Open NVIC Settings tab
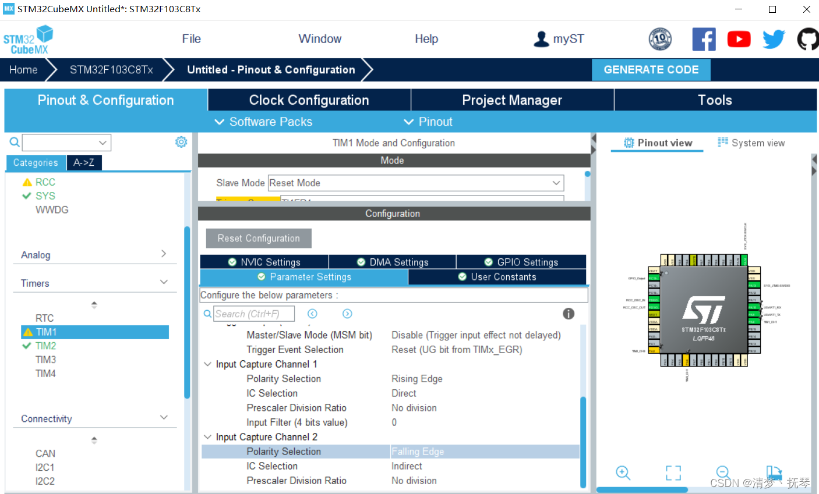 [x=264, y=262]
